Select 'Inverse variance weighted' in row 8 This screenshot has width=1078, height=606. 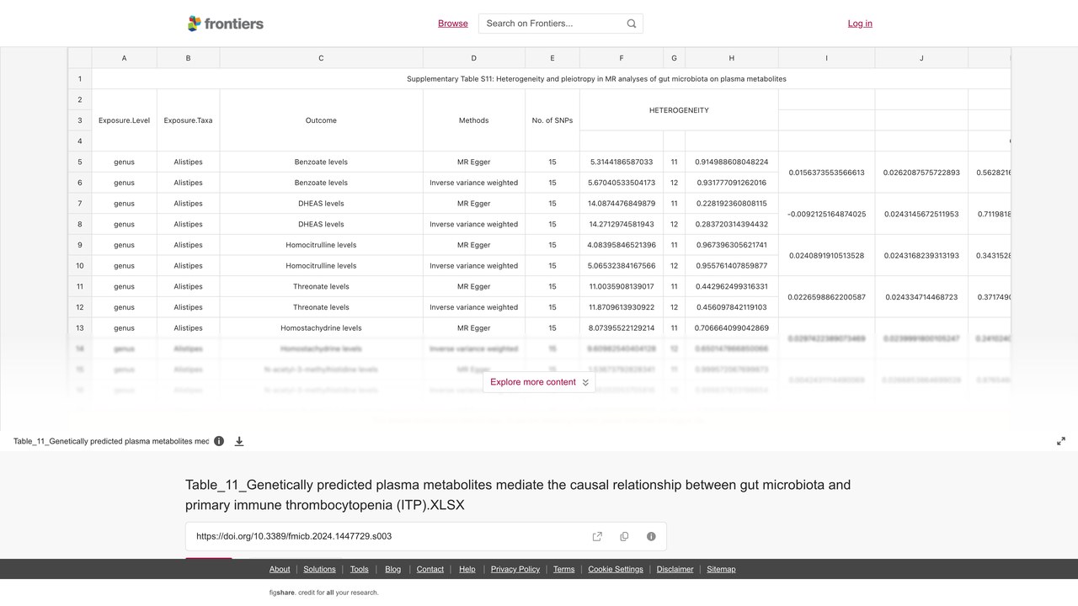[473, 224]
